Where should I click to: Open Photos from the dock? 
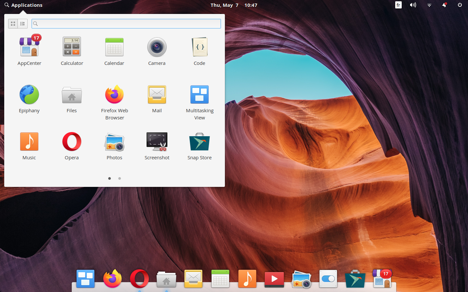click(301, 279)
